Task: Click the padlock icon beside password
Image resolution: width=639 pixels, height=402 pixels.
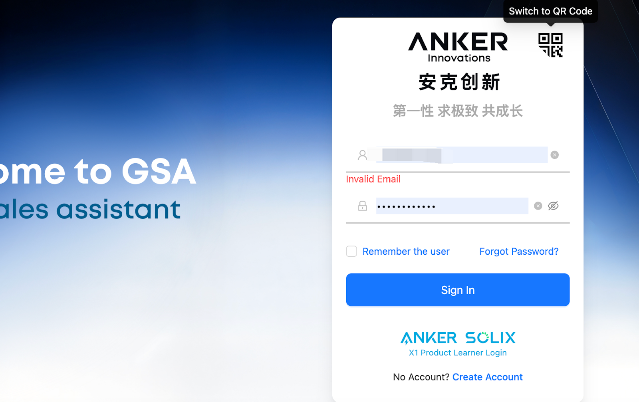Action: (362, 206)
